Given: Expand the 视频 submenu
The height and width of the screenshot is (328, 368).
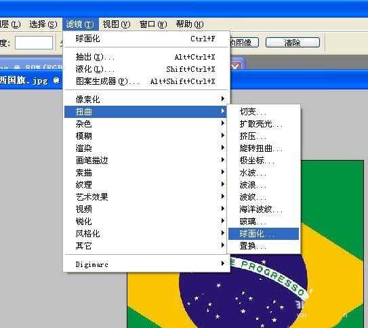Looking at the screenshot, I should (x=146, y=209).
